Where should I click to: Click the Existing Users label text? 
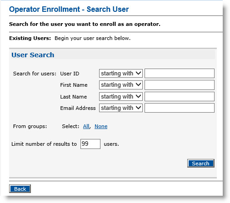coord(30,38)
